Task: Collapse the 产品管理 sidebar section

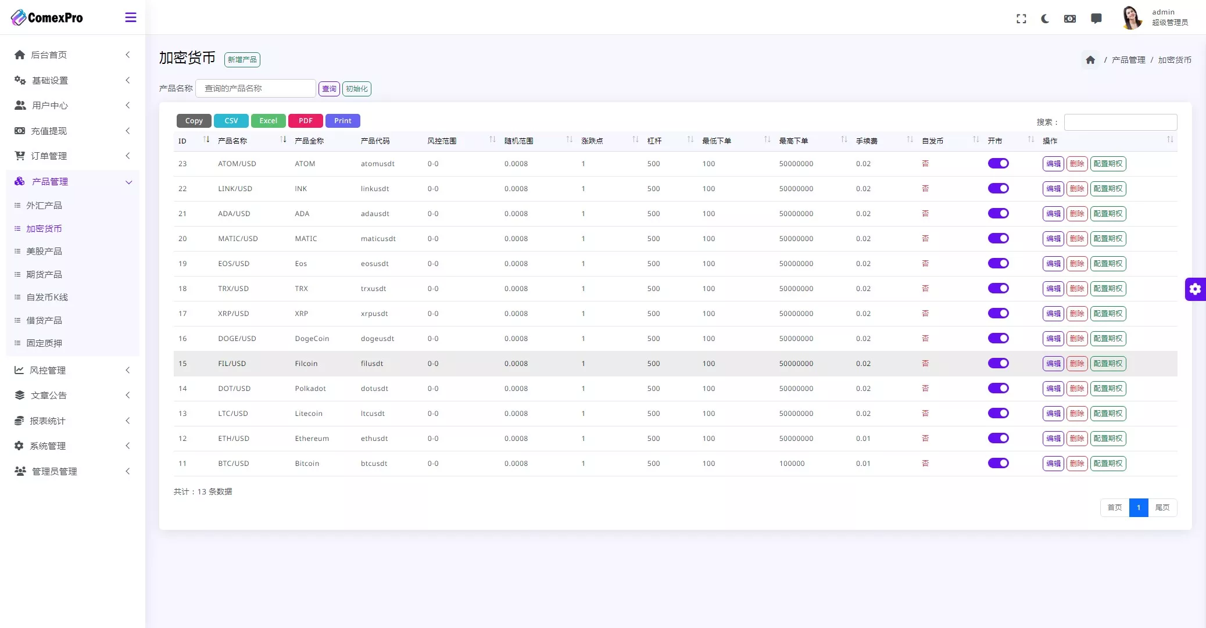Action: 128,182
